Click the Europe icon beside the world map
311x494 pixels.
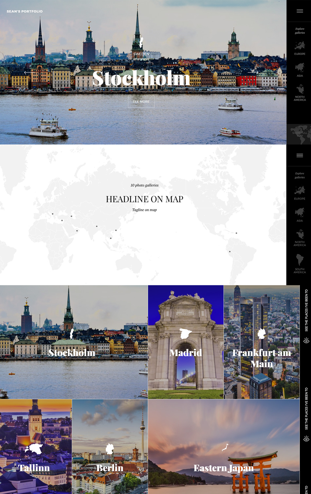pos(300,191)
